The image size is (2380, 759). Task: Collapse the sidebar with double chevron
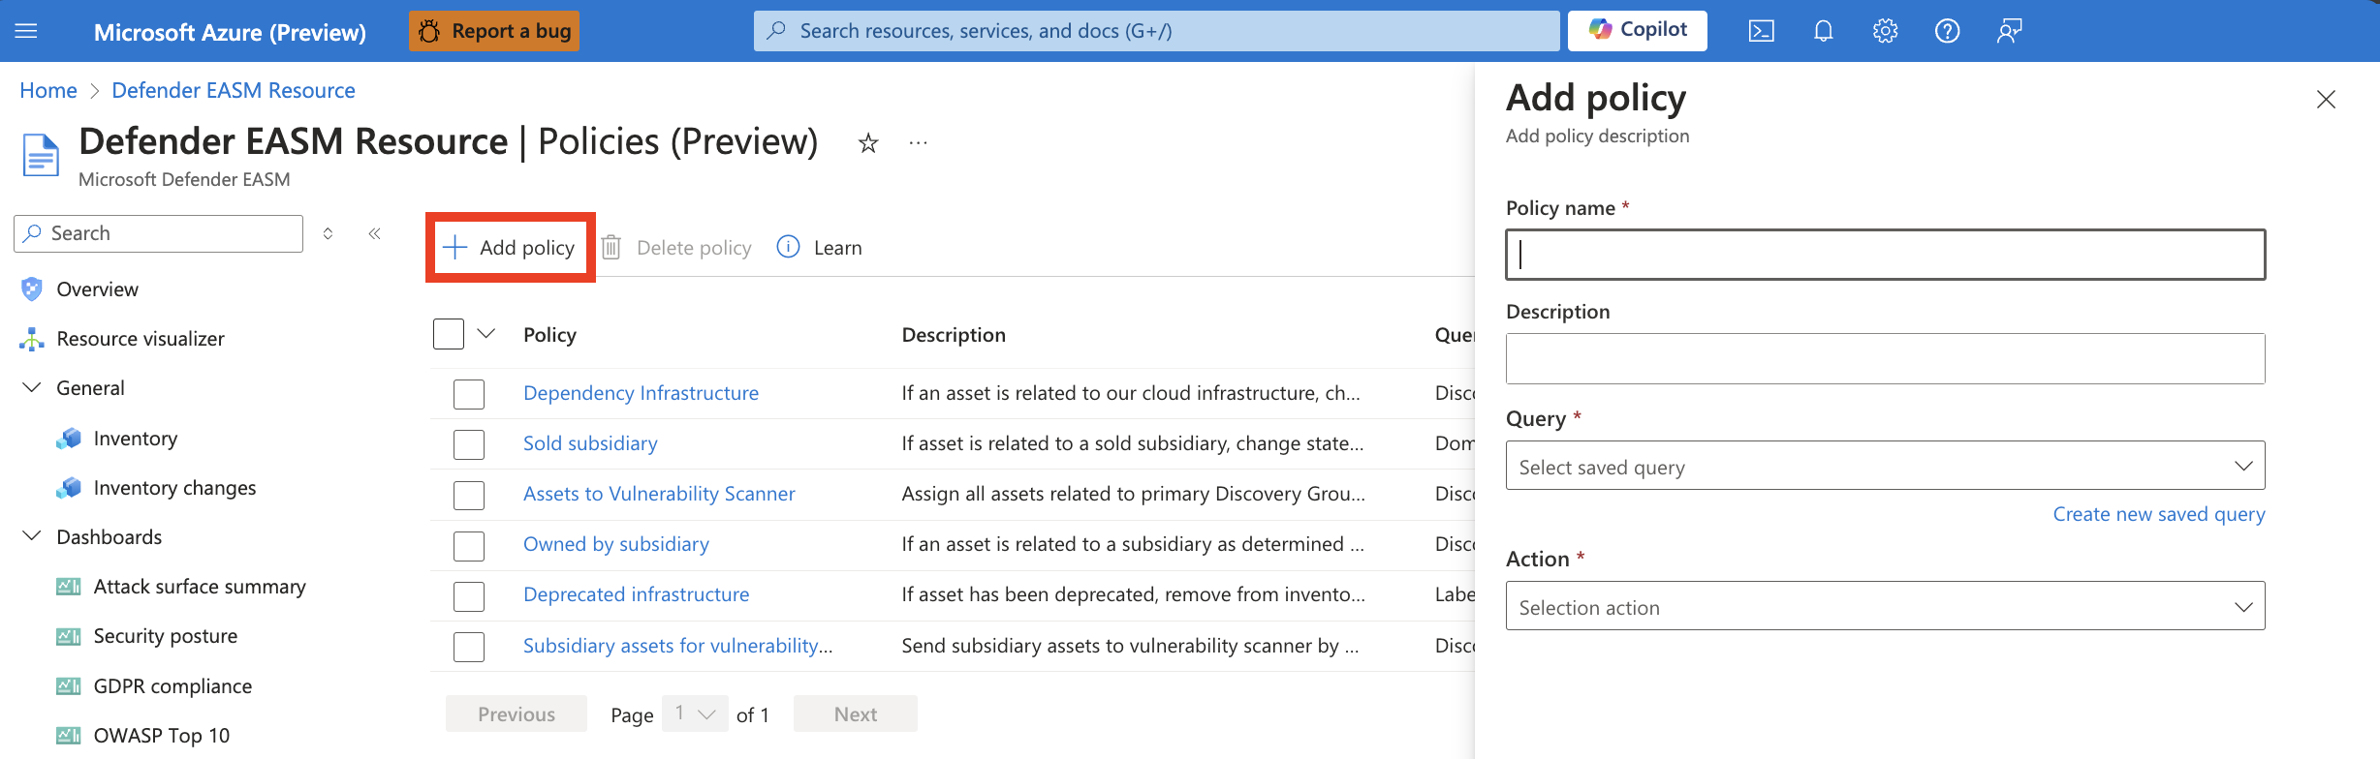point(374,233)
